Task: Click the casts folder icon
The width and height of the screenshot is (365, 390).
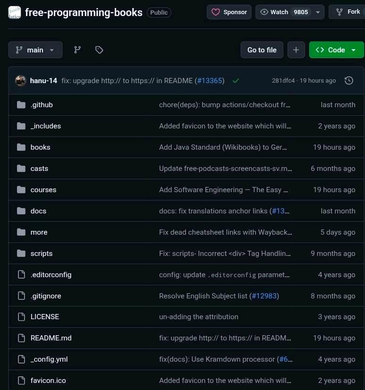Action: 21,169
